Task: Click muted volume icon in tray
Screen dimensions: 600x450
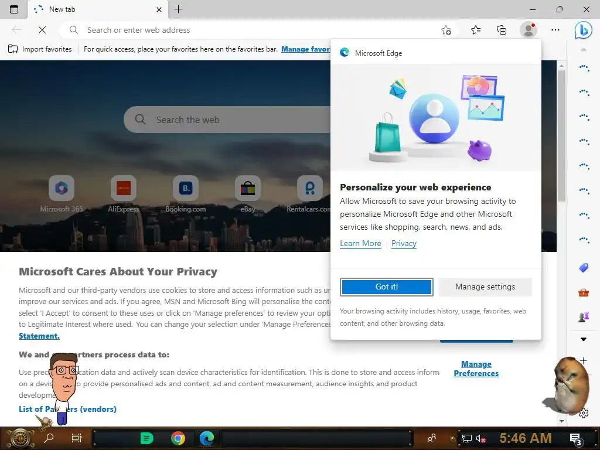Action: (480, 438)
